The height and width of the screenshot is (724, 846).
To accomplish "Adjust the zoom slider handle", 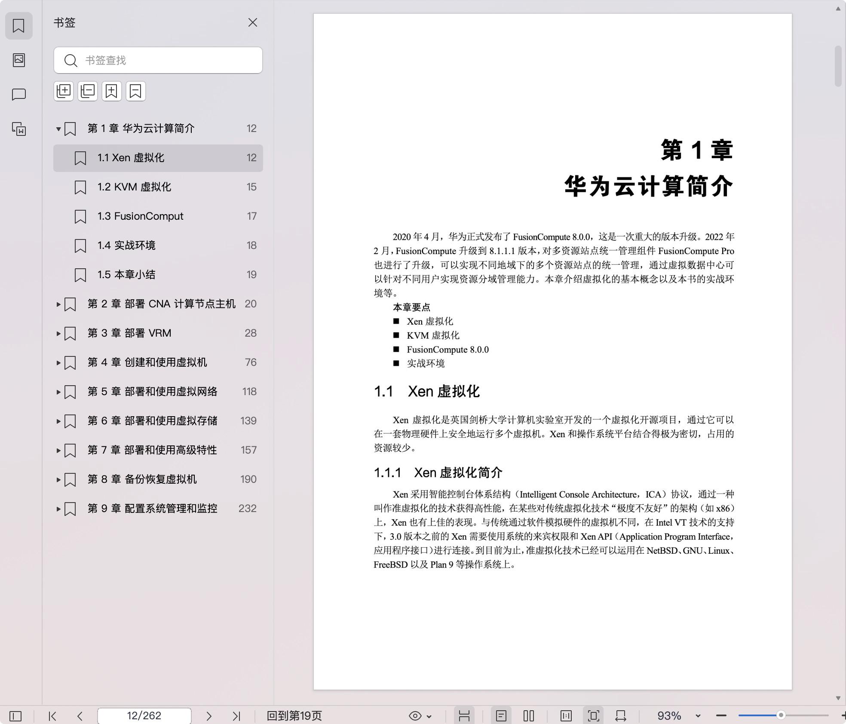I will (781, 715).
